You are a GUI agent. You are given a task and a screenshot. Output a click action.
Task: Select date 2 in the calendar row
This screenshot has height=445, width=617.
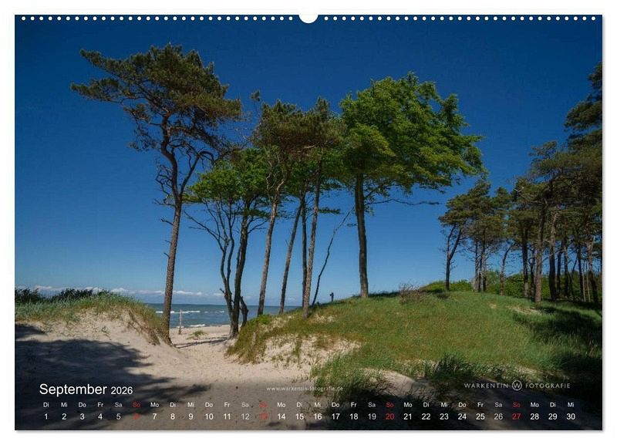point(64,416)
